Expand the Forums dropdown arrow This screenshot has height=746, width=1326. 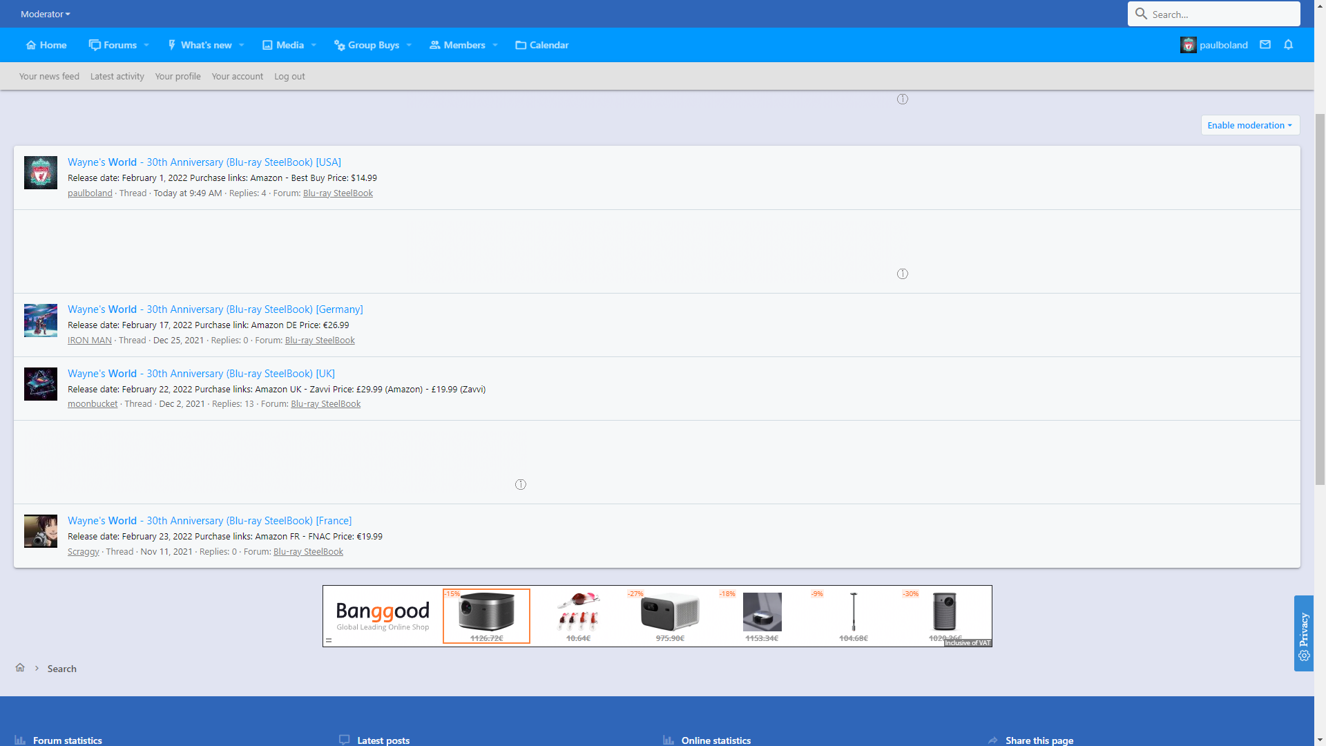146,45
